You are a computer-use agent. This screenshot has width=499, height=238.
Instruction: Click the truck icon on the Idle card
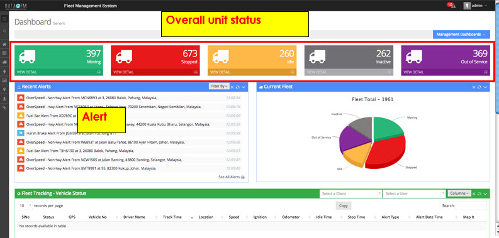point(220,57)
